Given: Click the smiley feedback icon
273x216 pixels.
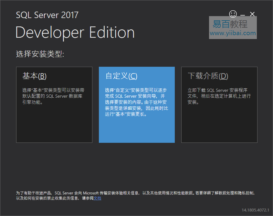Looking at the screenshot, I should pos(233,14).
